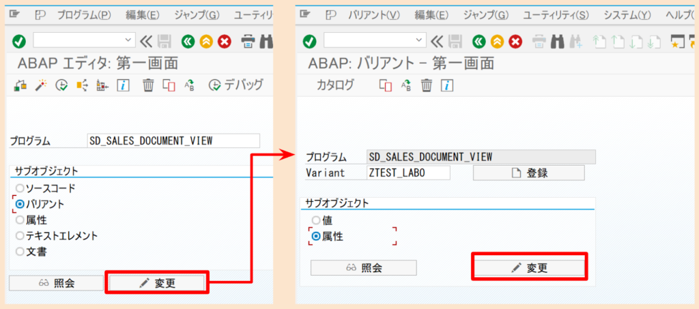Click First Page icon in Variant window
699x309 pixels.
(x=599, y=42)
